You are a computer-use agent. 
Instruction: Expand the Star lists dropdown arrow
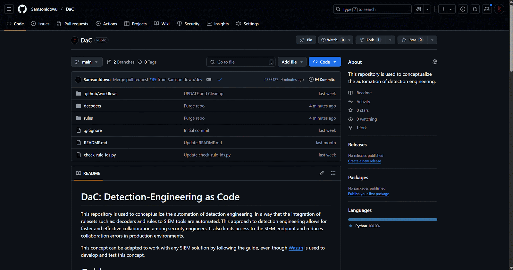pyautogui.click(x=432, y=40)
